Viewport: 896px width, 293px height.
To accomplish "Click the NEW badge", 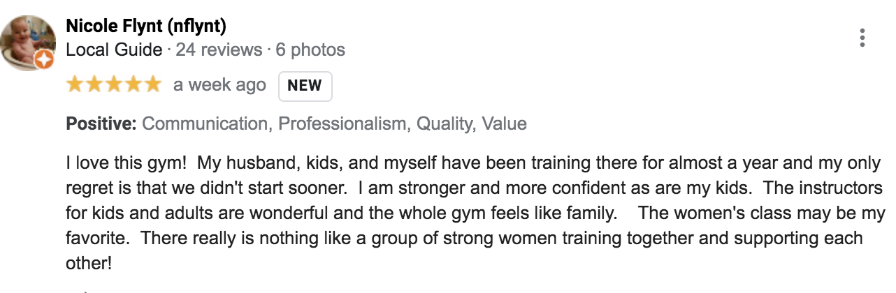I will click(305, 86).
